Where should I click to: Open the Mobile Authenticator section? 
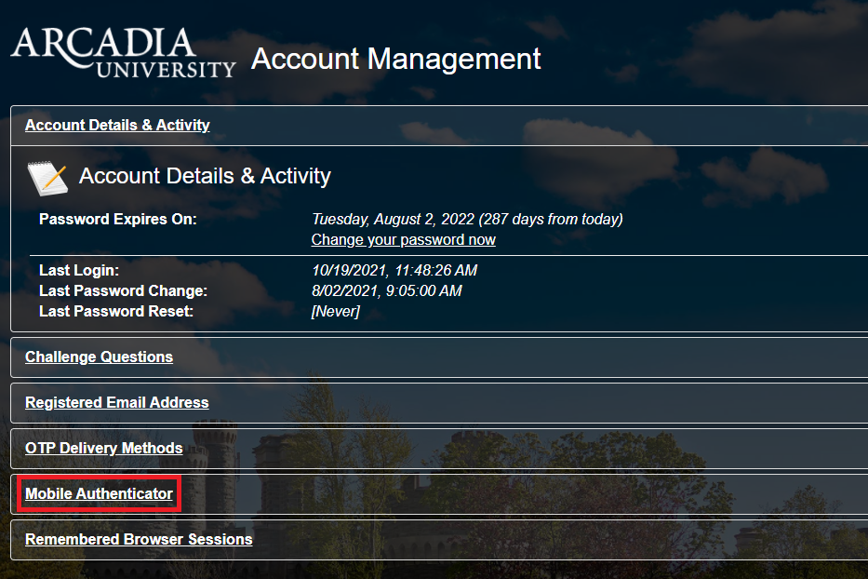coord(99,494)
